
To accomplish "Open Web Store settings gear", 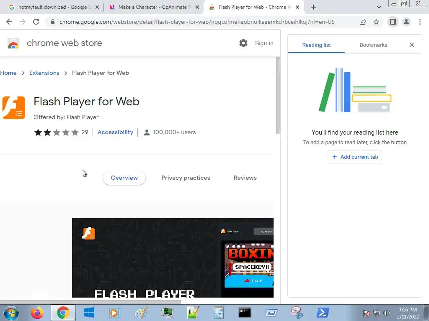I will tap(243, 43).
